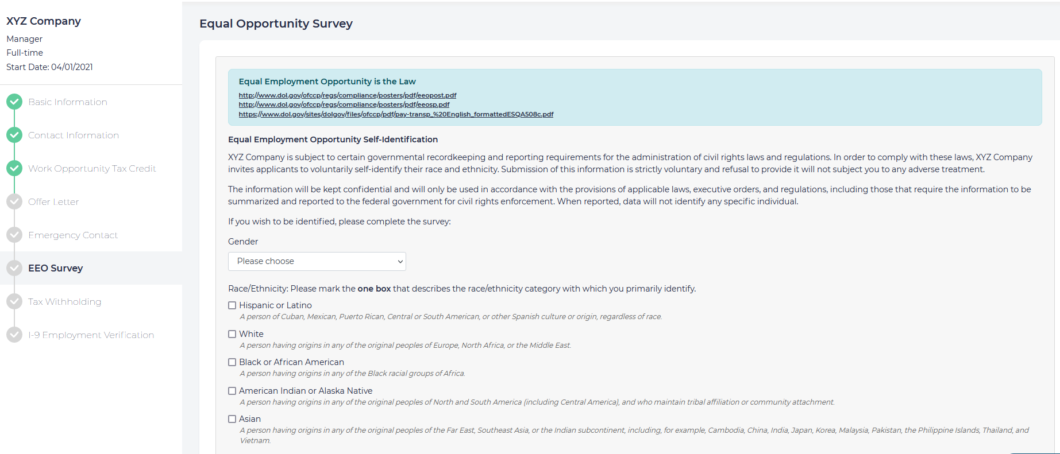Click the Work Opportunity Tax Credit checkmark icon
The image size is (1060, 454).
(14, 168)
